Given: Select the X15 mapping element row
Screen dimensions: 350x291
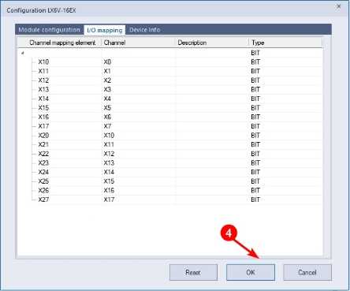Looking at the screenshot, I should (169, 108).
